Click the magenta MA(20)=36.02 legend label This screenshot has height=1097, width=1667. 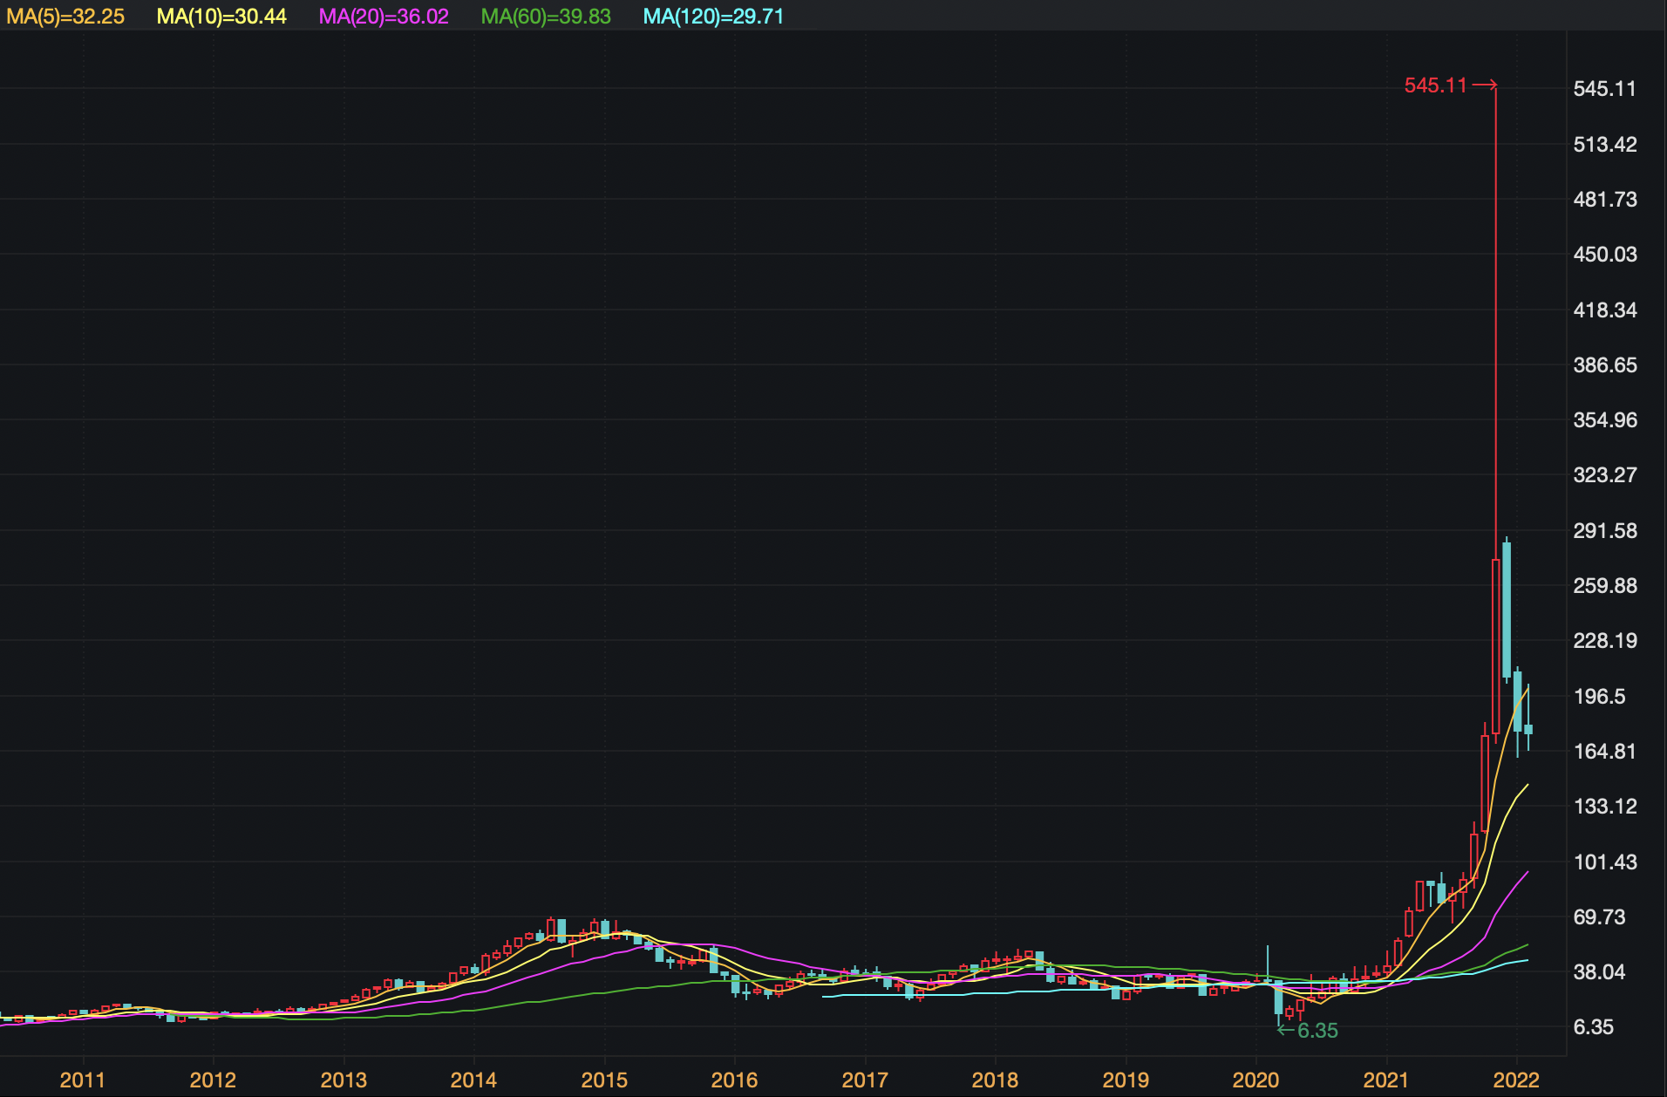click(x=384, y=17)
